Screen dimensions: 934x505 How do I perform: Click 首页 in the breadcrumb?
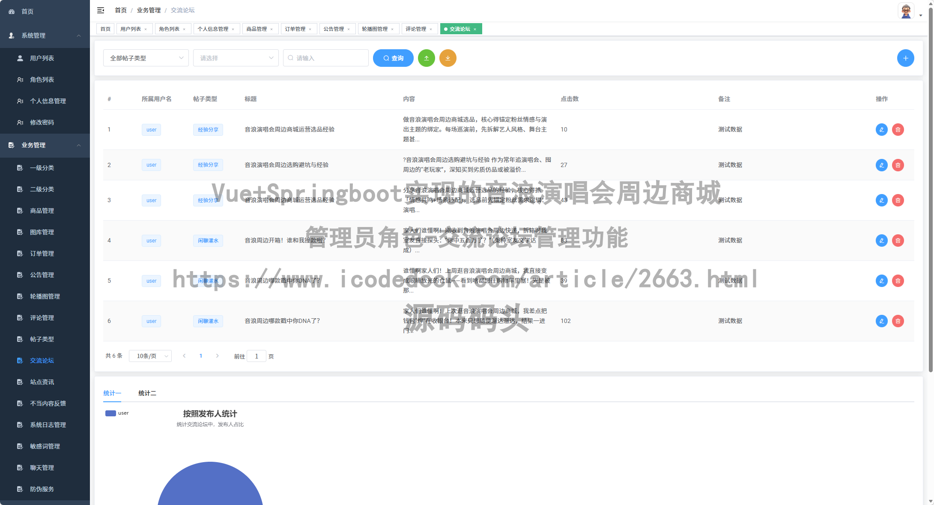[x=121, y=10]
